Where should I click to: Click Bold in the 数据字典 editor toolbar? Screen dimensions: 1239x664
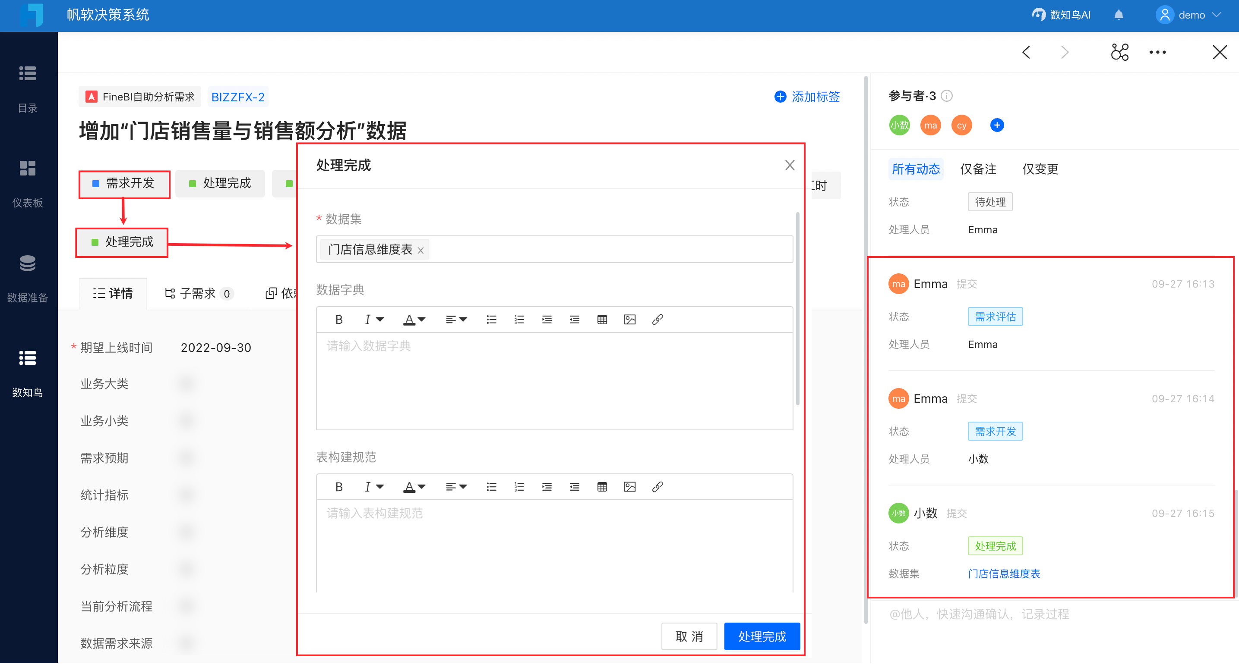coord(338,319)
